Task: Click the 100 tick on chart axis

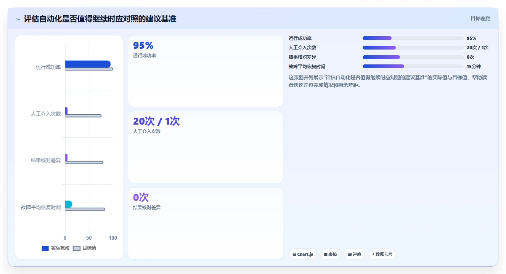Action: [113, 238]
